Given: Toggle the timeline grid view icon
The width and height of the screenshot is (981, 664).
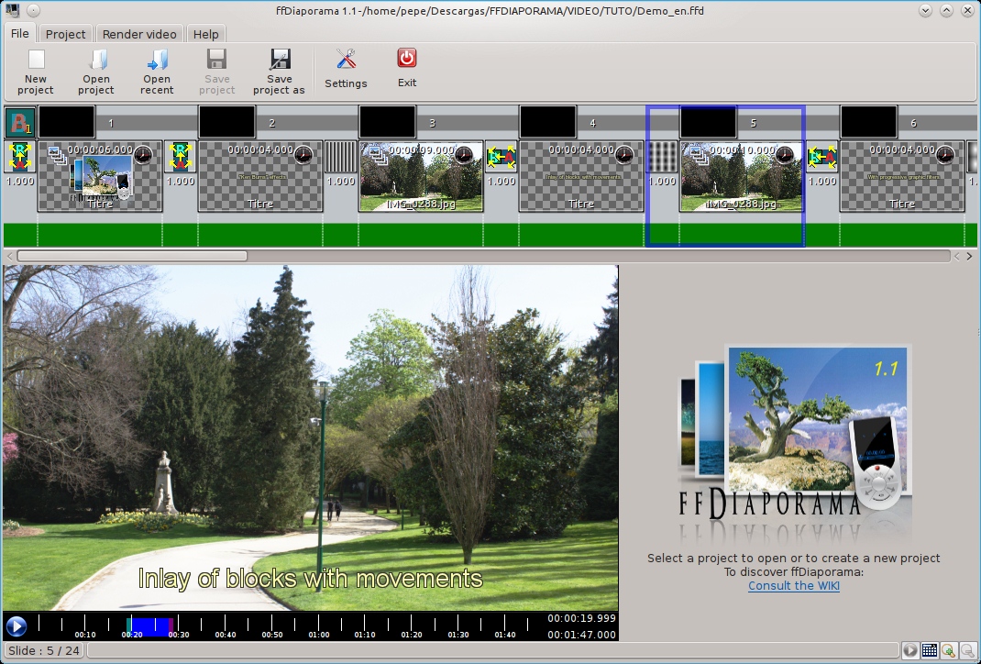Looking at the screenshot, I should coord(930,651).
